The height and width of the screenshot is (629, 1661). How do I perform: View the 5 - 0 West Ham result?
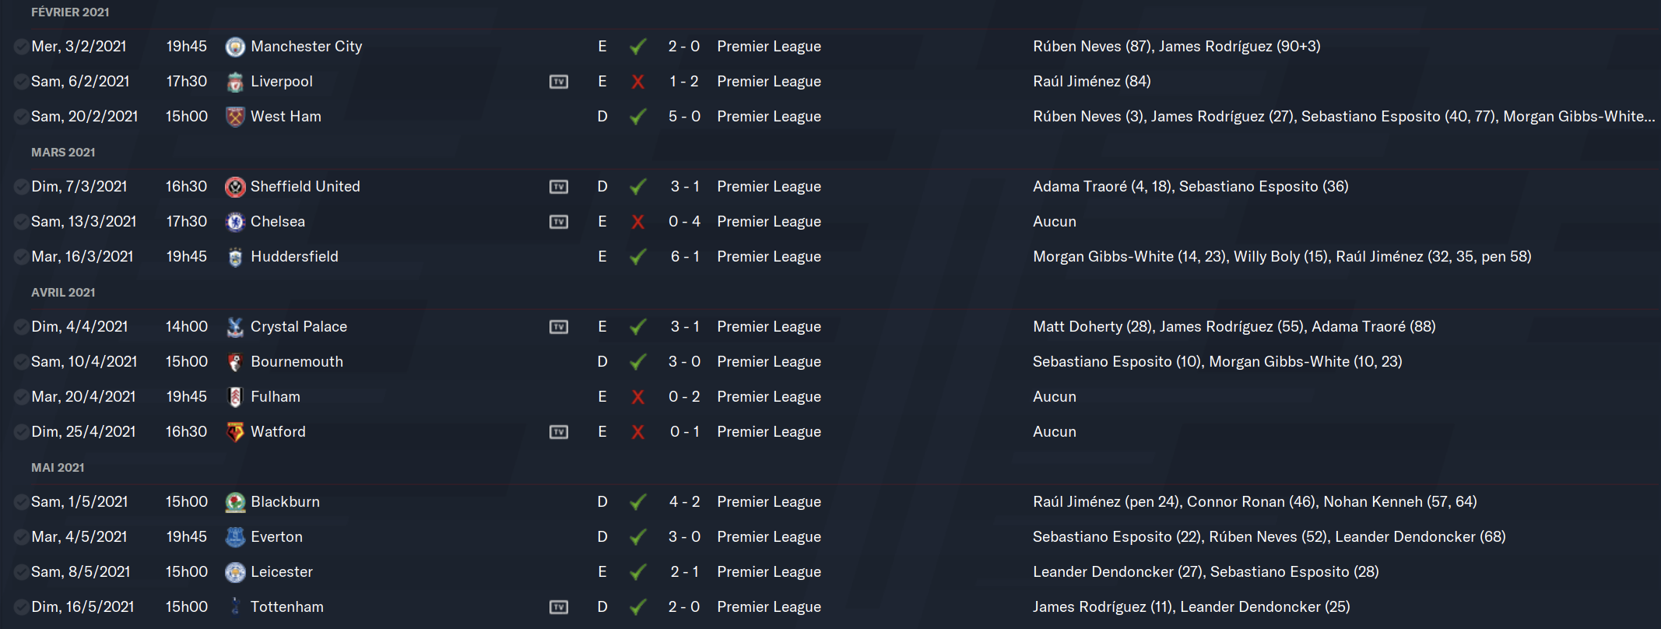click(685, 117)
